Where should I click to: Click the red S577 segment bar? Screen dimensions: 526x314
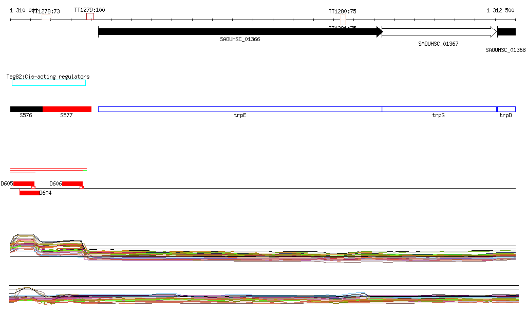pos(67,109)
